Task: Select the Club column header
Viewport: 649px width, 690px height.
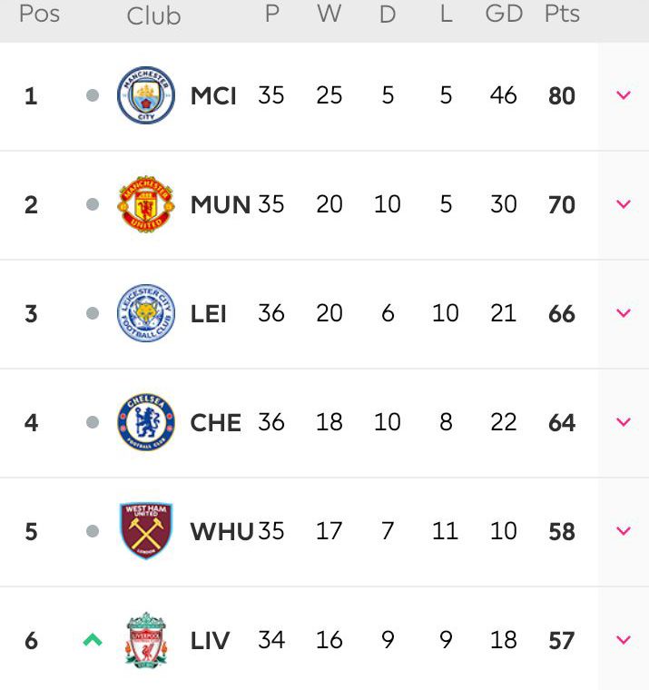Action: point(153,15)
